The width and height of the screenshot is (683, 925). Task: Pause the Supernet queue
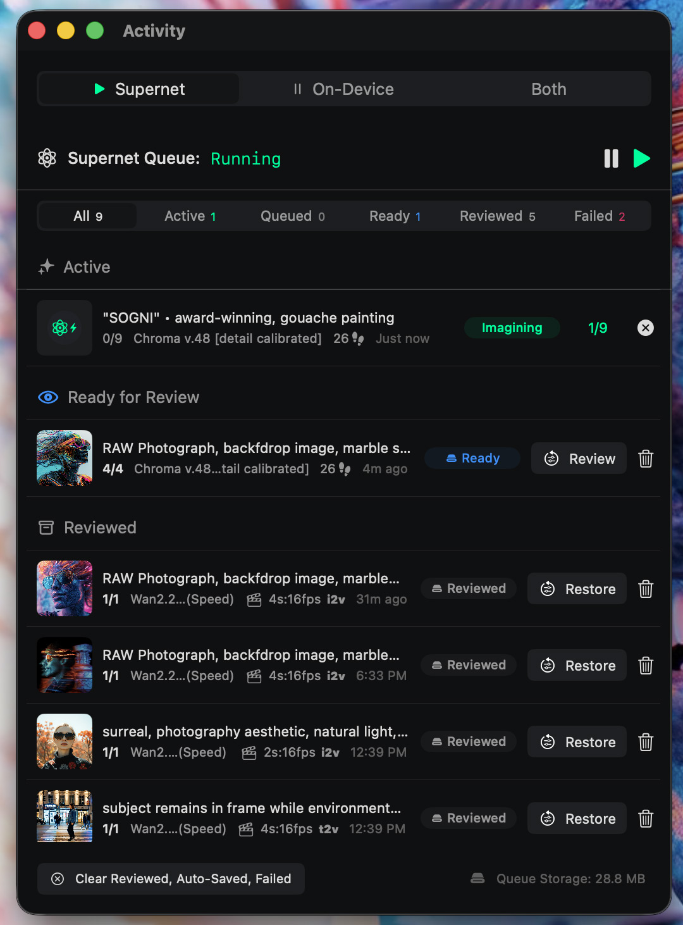611,158
